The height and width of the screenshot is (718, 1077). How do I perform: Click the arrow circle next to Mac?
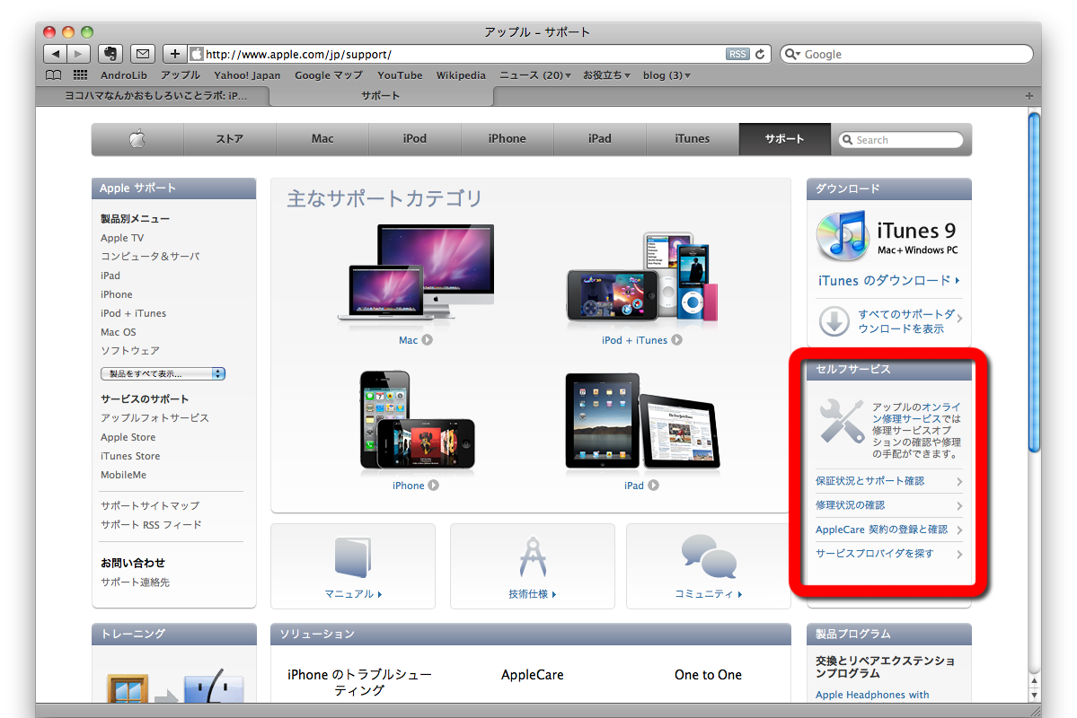pyautogui.click(x=428, y=340)
